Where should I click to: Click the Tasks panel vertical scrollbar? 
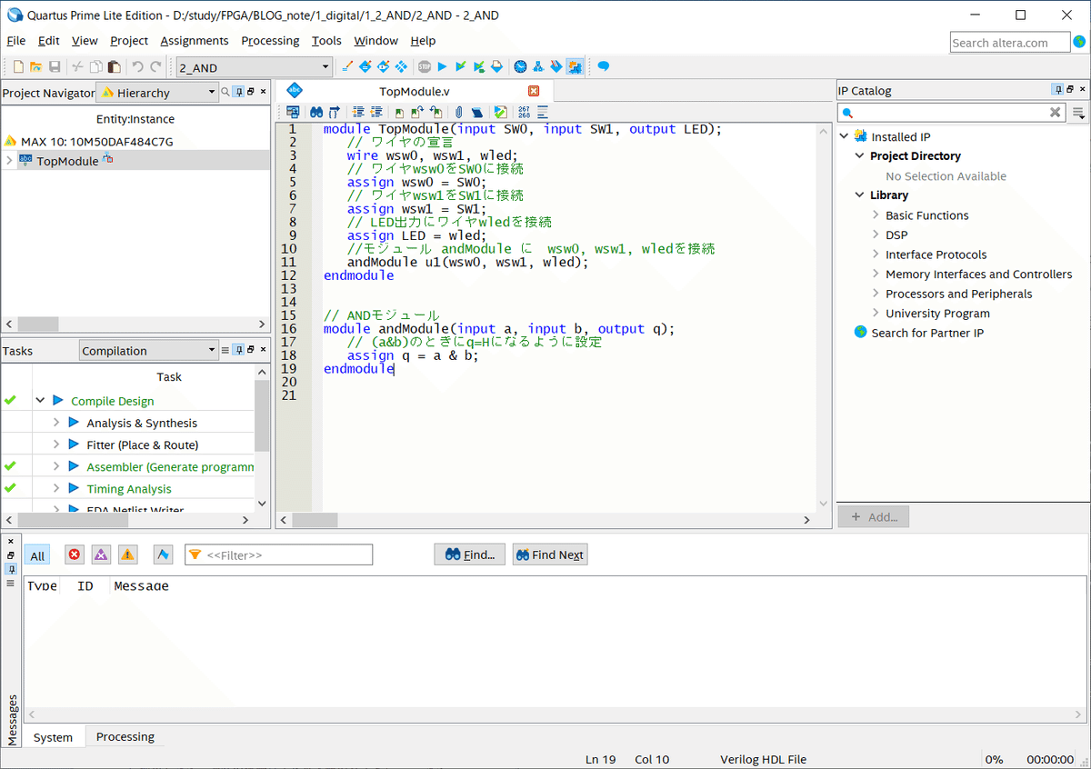coord(262,414)
